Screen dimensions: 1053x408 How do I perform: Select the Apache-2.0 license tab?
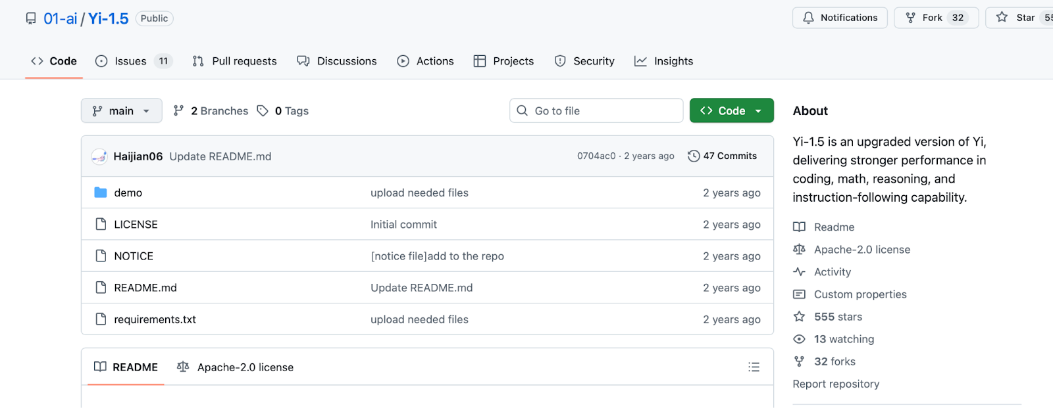click(x=235, y=367)
